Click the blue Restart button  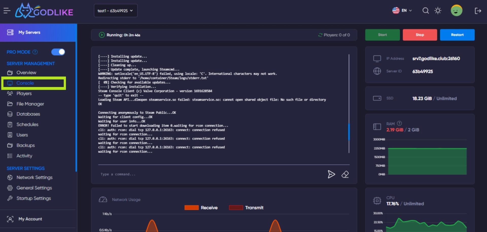(457, 35)
